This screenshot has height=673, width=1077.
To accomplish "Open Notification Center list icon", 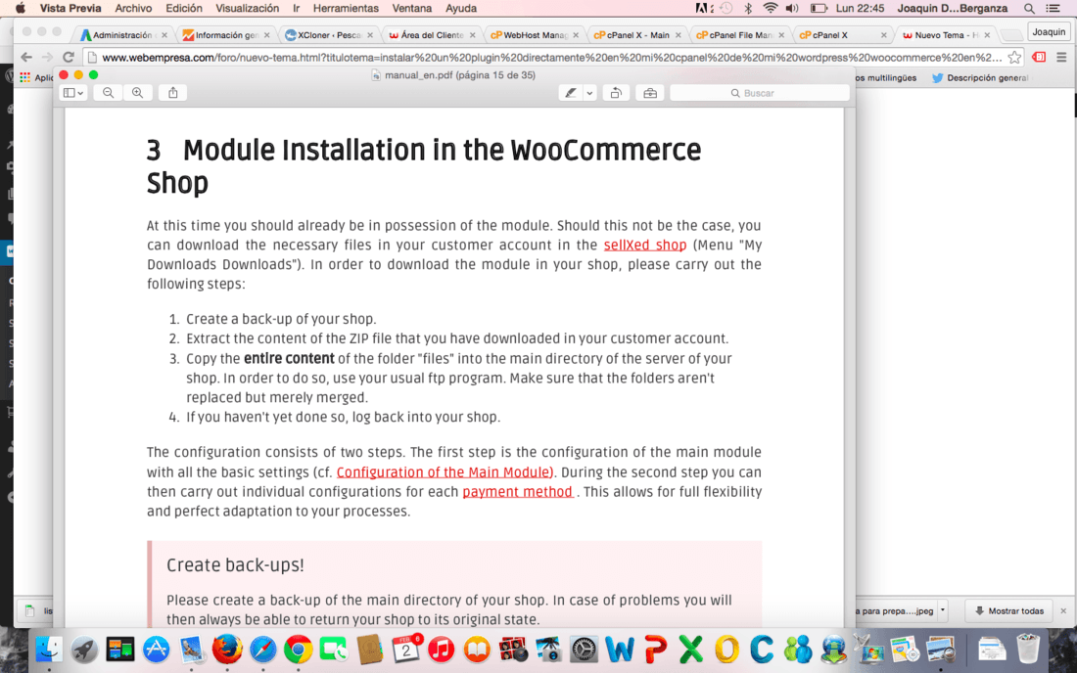I will pyautogui.click(x=1053, y=8).
